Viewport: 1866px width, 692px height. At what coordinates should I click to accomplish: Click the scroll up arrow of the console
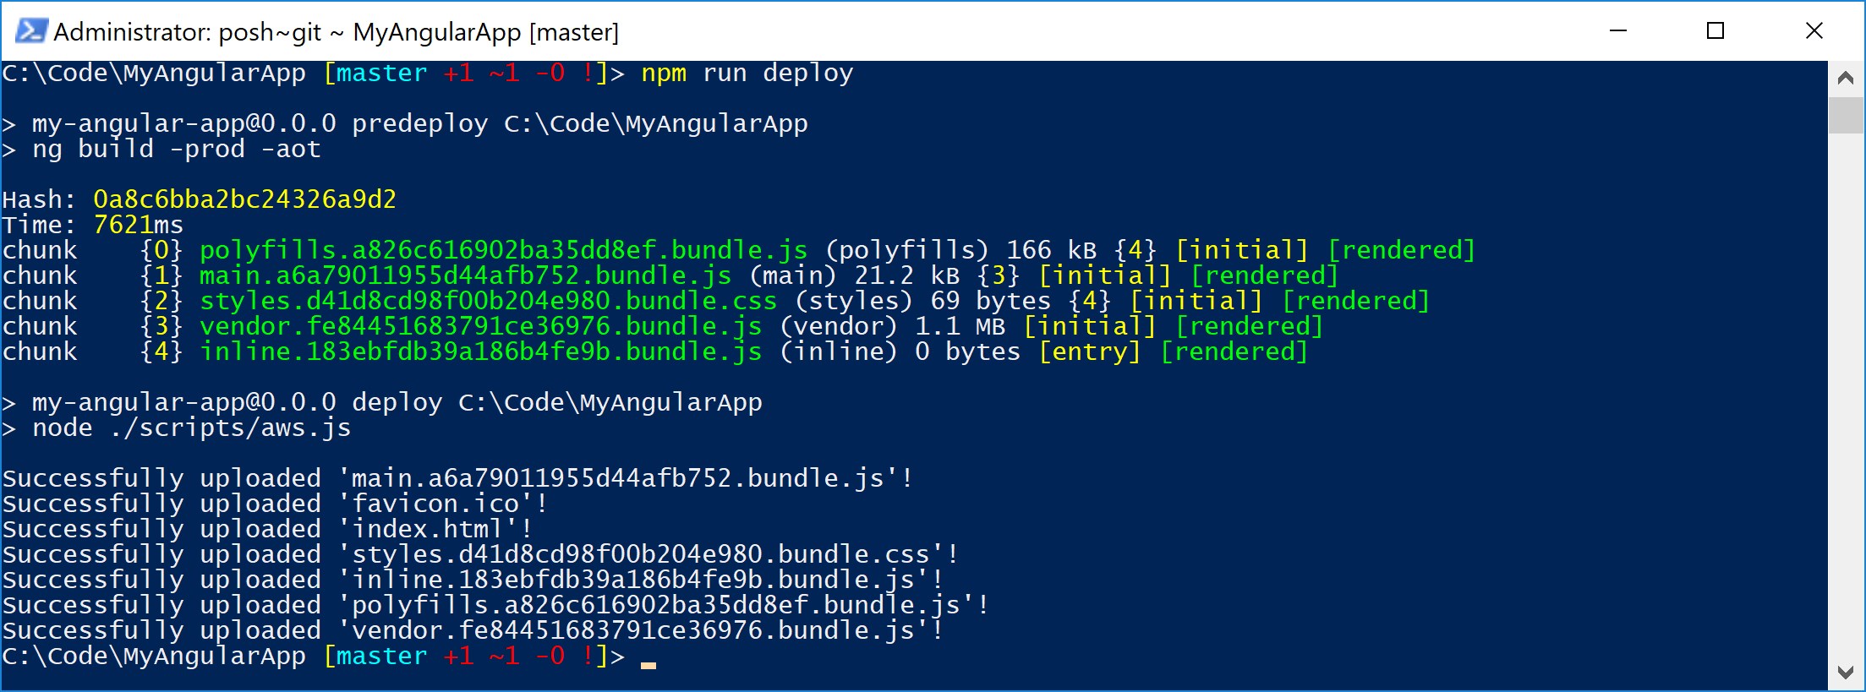(x=1846, y=79)
